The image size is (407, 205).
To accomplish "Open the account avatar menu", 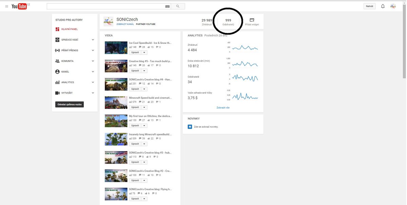I will tap(393, 6).
